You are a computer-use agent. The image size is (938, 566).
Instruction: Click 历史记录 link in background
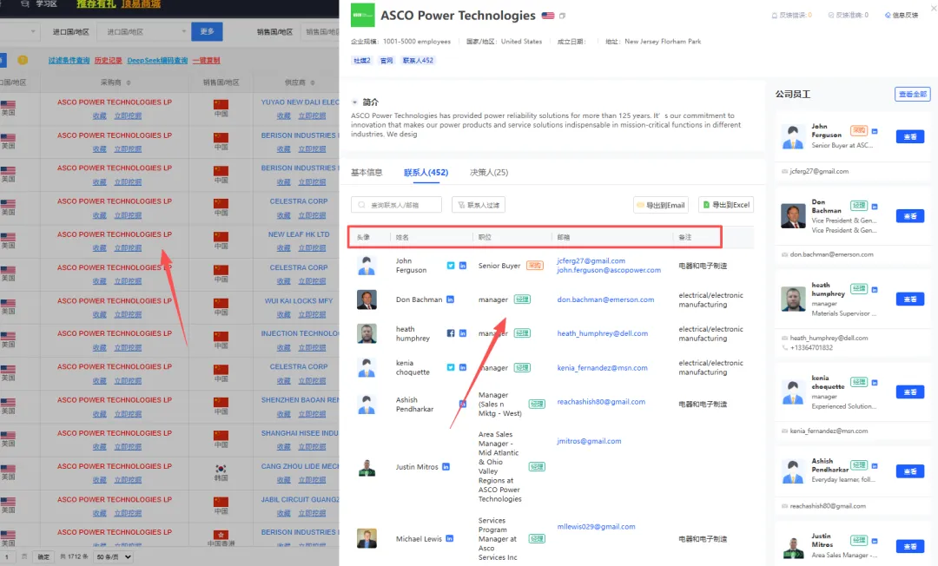pyautogui.click(x=109, y=61)
